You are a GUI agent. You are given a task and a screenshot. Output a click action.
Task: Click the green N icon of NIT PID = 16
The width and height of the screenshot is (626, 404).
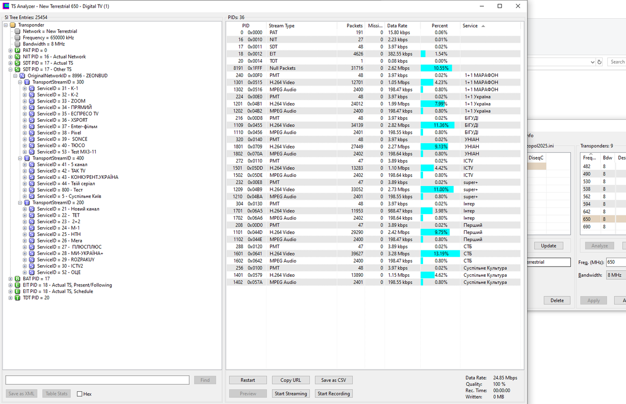pyautogui.click(x=17, y=57)
